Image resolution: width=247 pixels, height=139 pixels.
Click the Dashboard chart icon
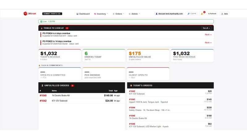pyautogui.click(x=77, y=14)
